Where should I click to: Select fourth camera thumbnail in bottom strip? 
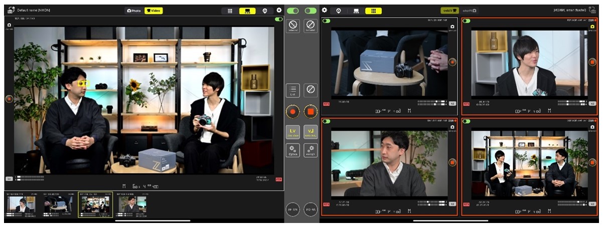click(132, 204)
